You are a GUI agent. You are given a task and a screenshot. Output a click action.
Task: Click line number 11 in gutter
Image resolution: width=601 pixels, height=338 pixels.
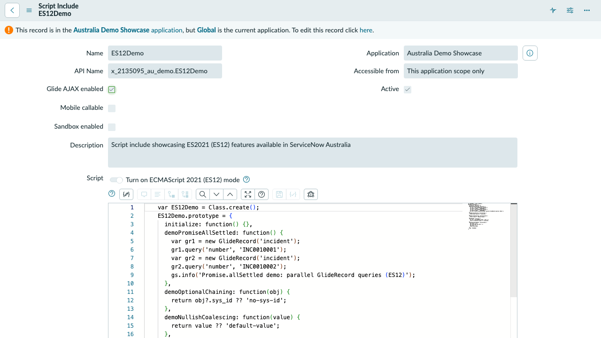pyautogui.click(x=131, y=292)
